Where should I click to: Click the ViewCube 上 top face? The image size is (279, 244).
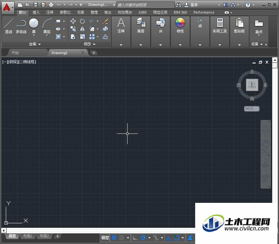coord(252,85)
